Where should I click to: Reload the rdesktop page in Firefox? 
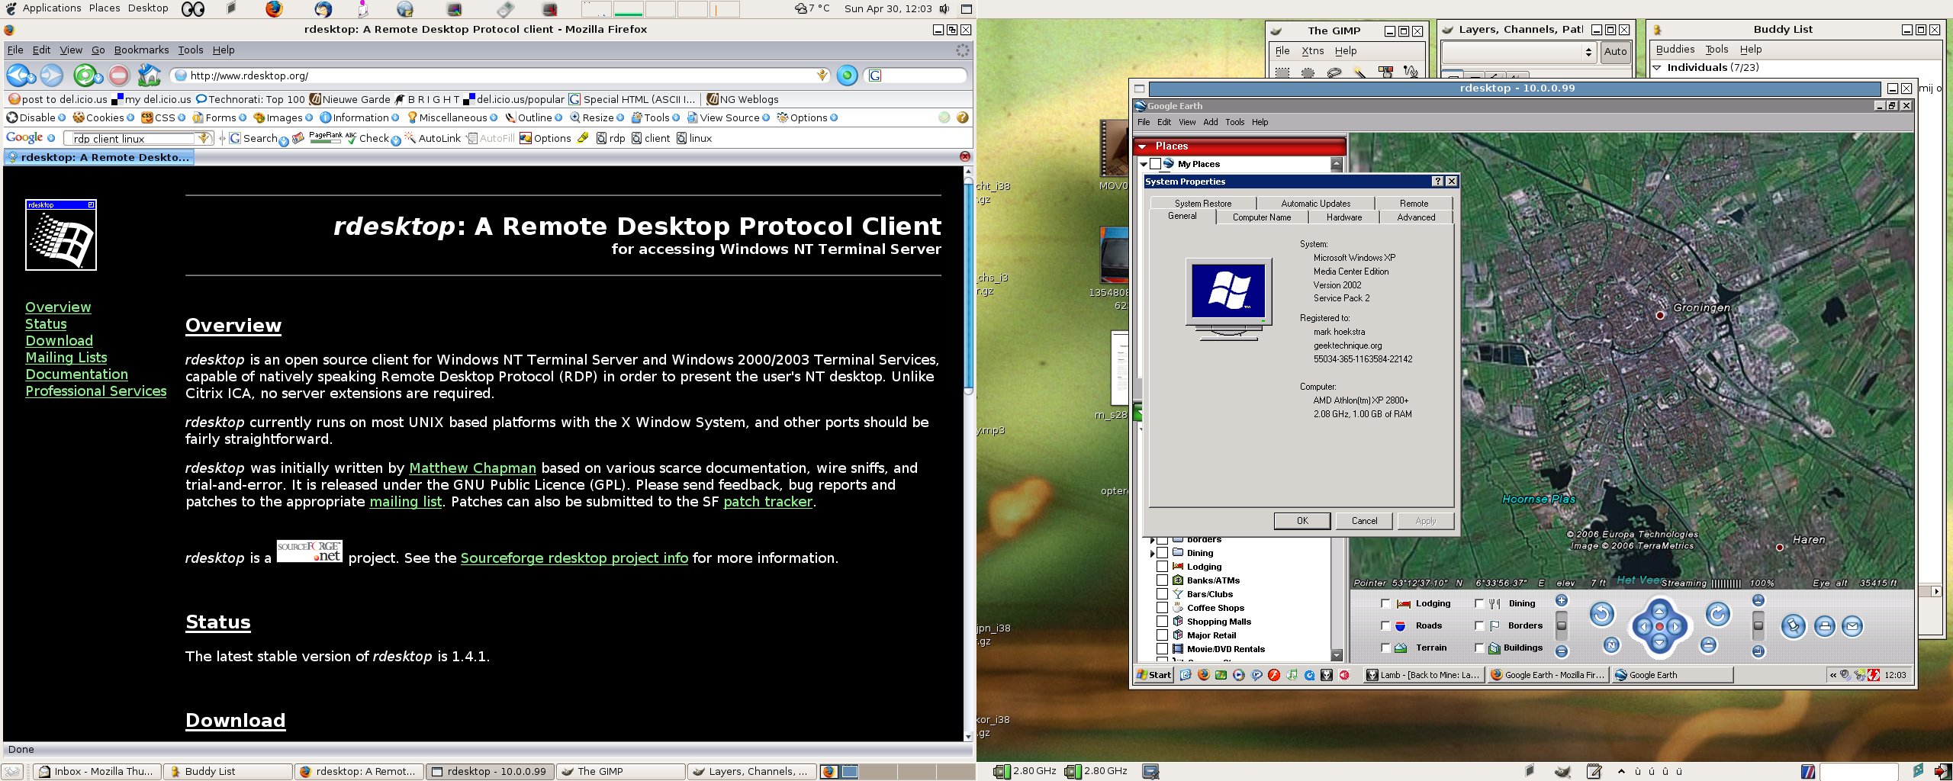click(x=85, y=76)
